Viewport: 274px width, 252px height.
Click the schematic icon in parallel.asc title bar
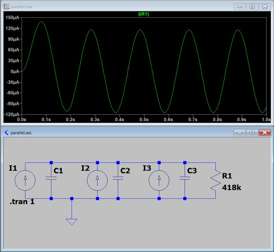point(6,132)
